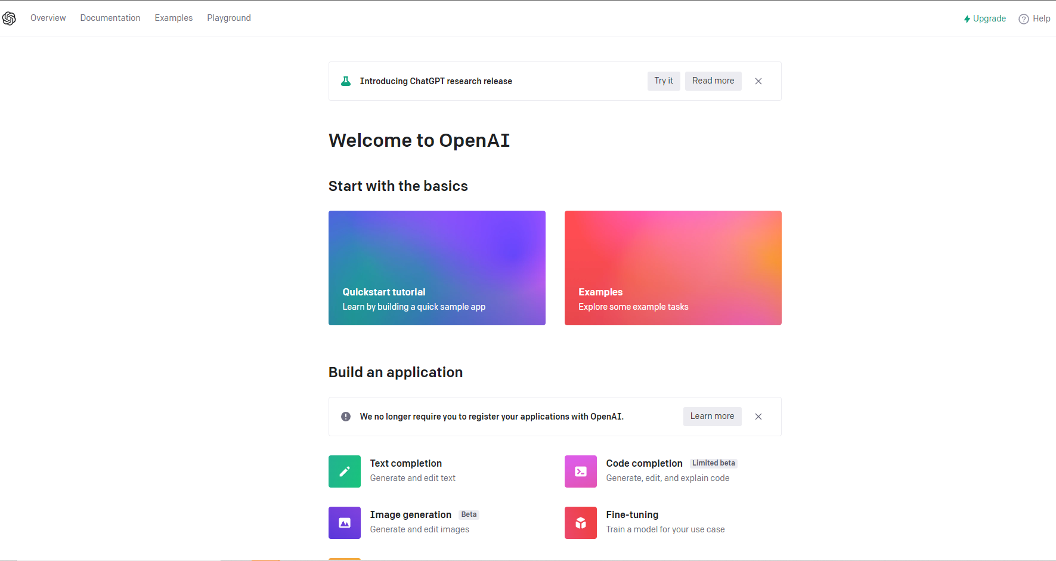
Task: Dismiss the ChatGPT research release banner
Action: [758, 81]
